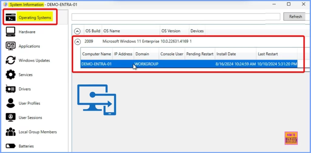Go to Windows Updates
The width and height of the screenshot is (311, 153).
(x=34, y=60)
